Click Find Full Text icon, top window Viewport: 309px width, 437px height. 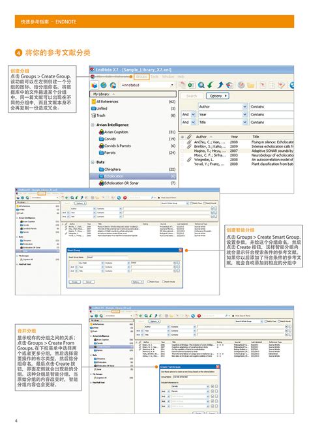tap(229, 85)
